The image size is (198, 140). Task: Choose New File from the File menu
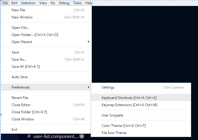click(x=18, y=10)
